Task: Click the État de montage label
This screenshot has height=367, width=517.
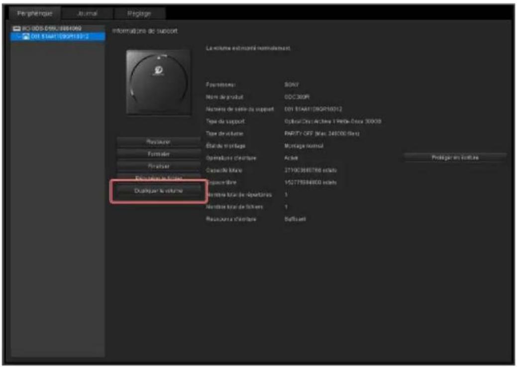Action: coord(225,145)
